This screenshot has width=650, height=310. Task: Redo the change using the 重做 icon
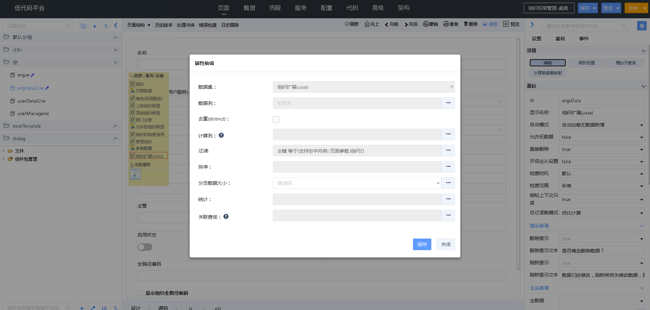point(451,24)
